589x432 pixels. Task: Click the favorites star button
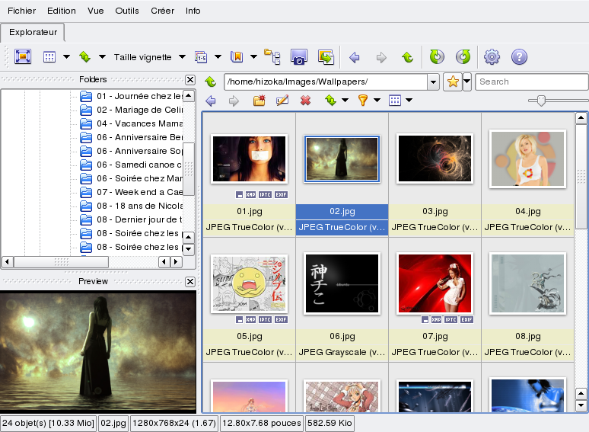click(453, 82)
